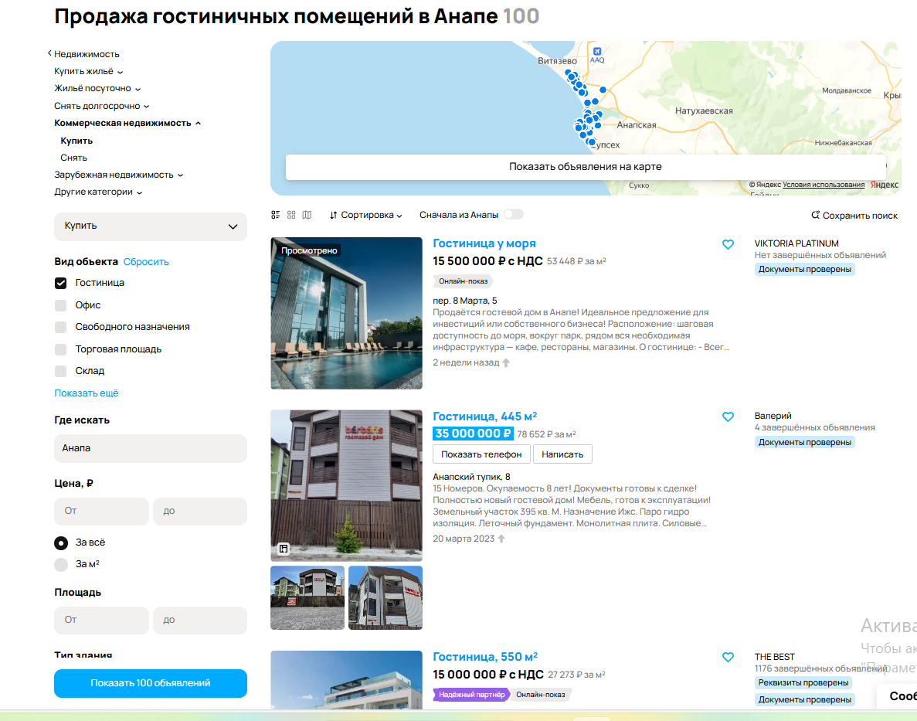The image size is (917, 721).
Task: Click Показать телефон for the 445 м² hotel
Action: point(481,454)
